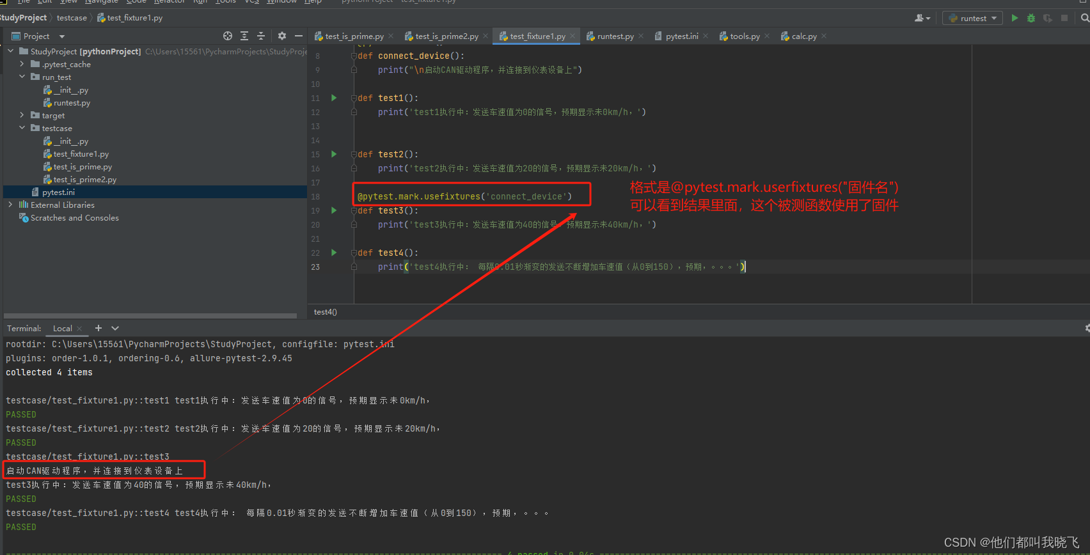Click the test4() breadcrumb below editor
This screenshot has width=1090, height=555.
[325, 312]
